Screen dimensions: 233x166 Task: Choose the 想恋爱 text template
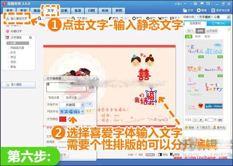[195, 68]
